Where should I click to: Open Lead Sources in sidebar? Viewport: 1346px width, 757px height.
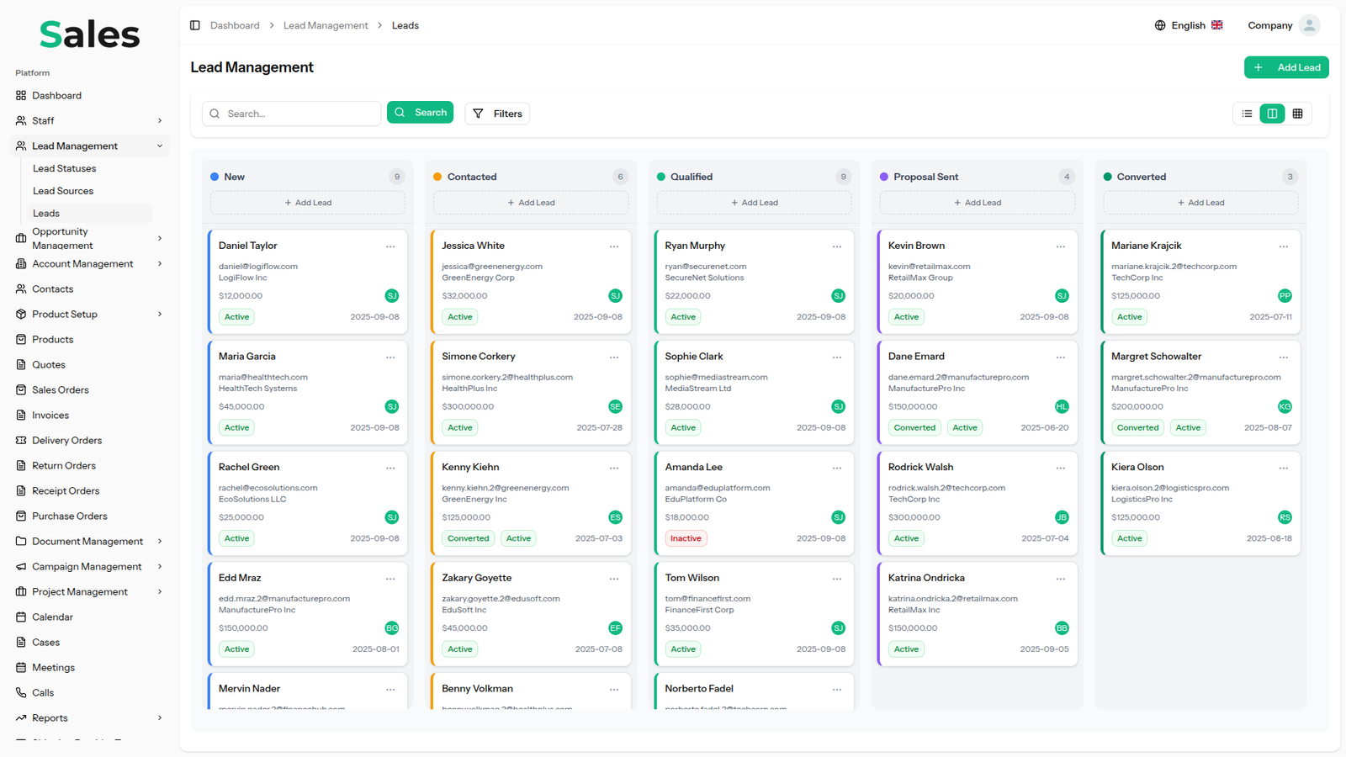[x=63, y=191]
